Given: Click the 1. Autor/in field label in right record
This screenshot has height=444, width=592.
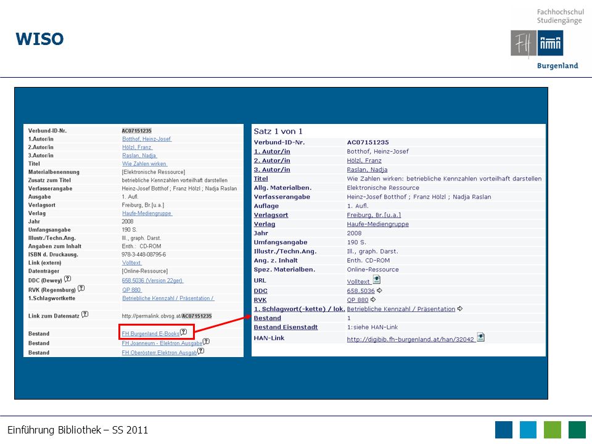Looking at the screenshot, I should pyautogui.click(x=272, y=152).
